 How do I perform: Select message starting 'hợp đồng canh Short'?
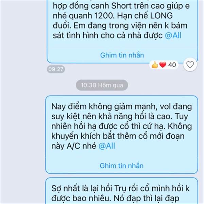pyautogui.click(x=122, y=32)
